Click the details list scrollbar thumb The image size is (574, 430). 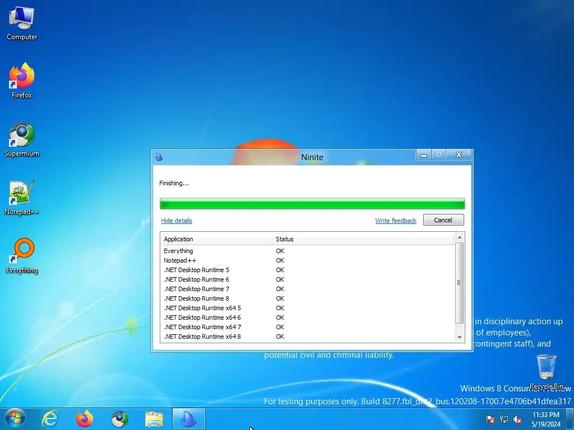(x=460, y=283)
